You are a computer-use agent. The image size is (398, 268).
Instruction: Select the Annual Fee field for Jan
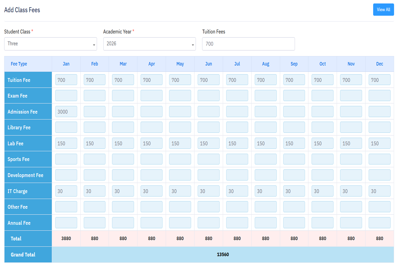pyautogui.click(x=66, y=223)
